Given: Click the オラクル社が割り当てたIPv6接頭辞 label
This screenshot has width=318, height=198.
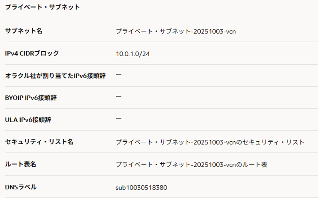Looking at the screenshot, I should pyautogui.click(x=55, y=75).
